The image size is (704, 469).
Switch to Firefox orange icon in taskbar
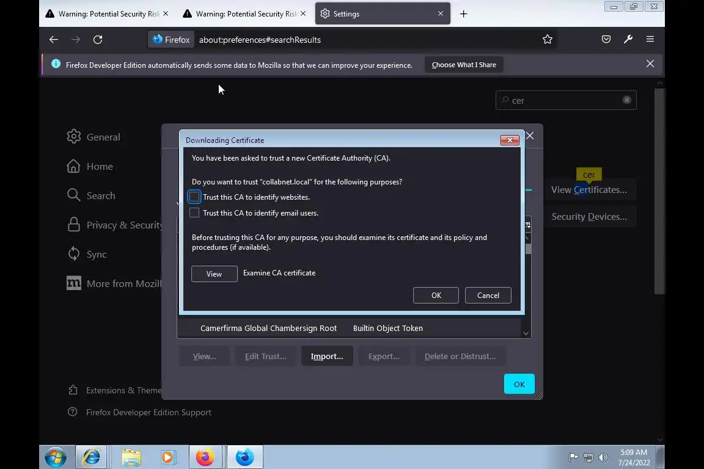(x=205, y=457)
